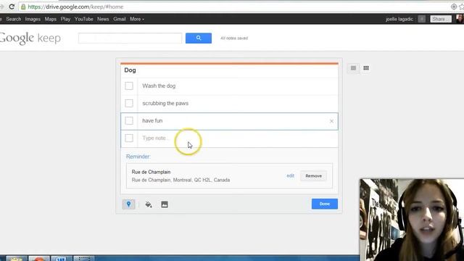Go to Images in the Google bar
This screenshot has height=261, width=464.
[33, 19]
